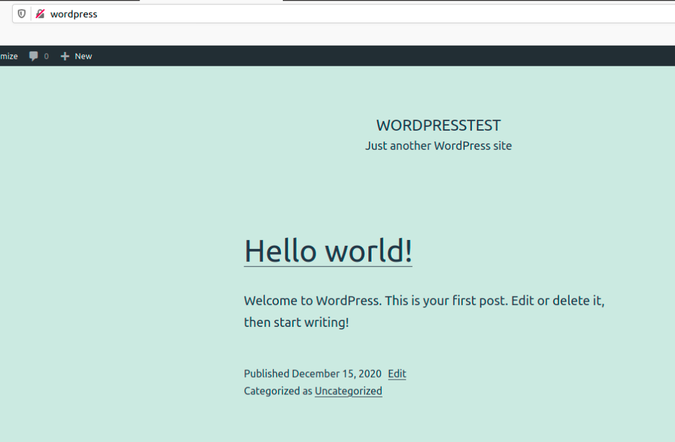Open the WORDPRESSTEST site title
Screen dimensions: 675x442
pos(438,125)
